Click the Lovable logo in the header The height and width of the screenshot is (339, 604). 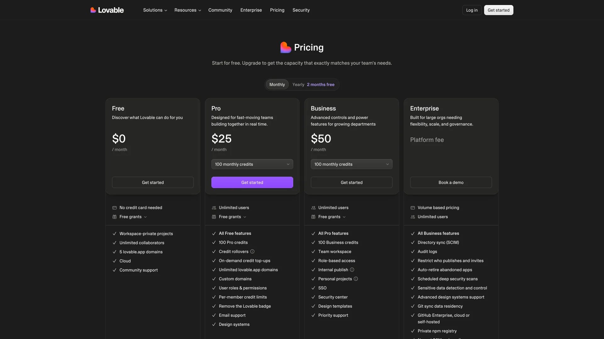tap(107, 10)
